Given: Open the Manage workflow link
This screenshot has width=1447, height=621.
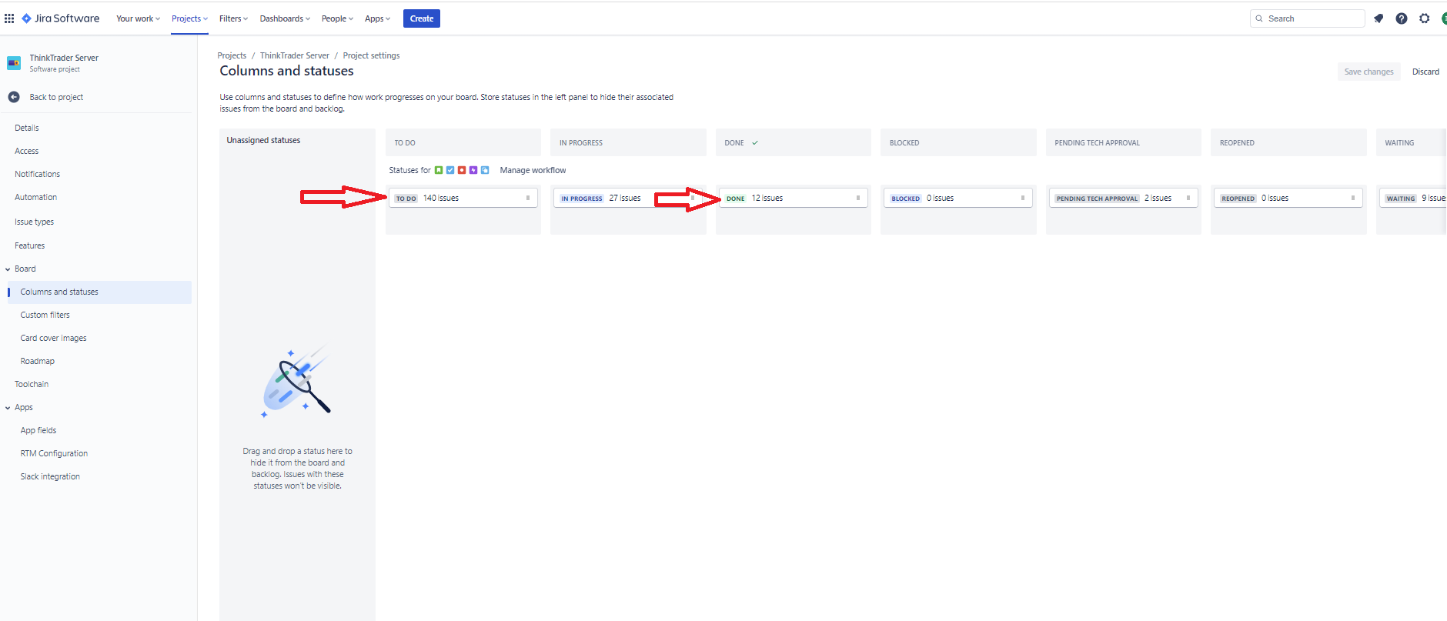Looking at the screenshot, I should point(533,170).
